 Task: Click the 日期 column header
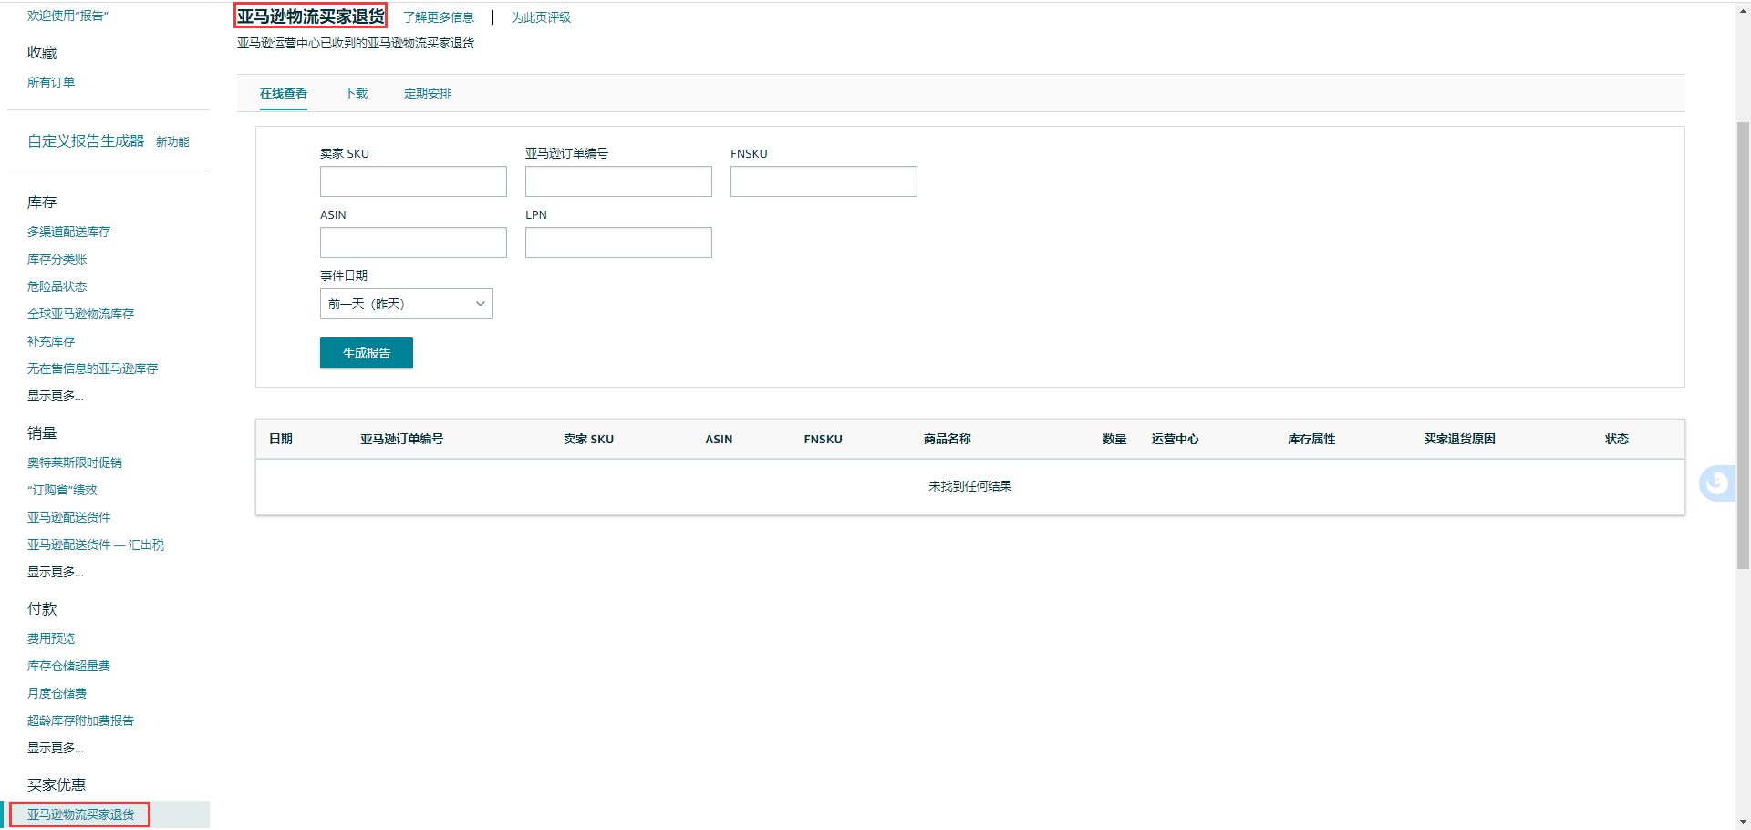[281, 439]
